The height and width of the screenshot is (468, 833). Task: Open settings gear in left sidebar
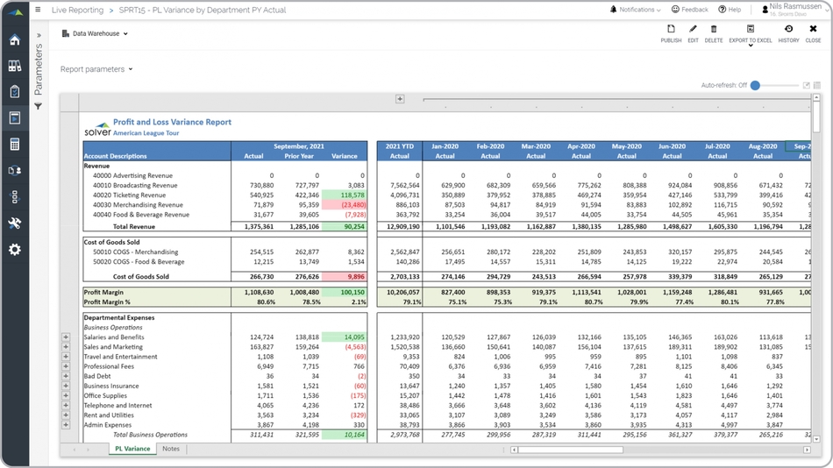point(15,250)
